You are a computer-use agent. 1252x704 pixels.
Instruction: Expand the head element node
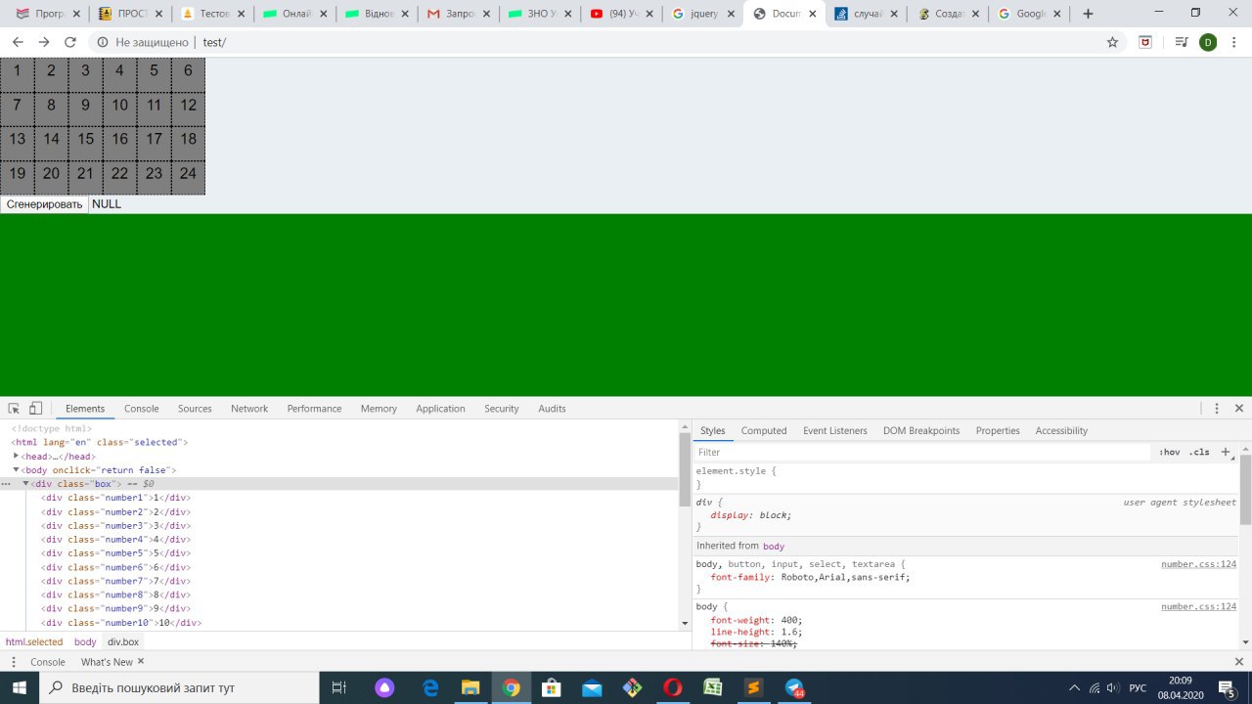(17, 456)
